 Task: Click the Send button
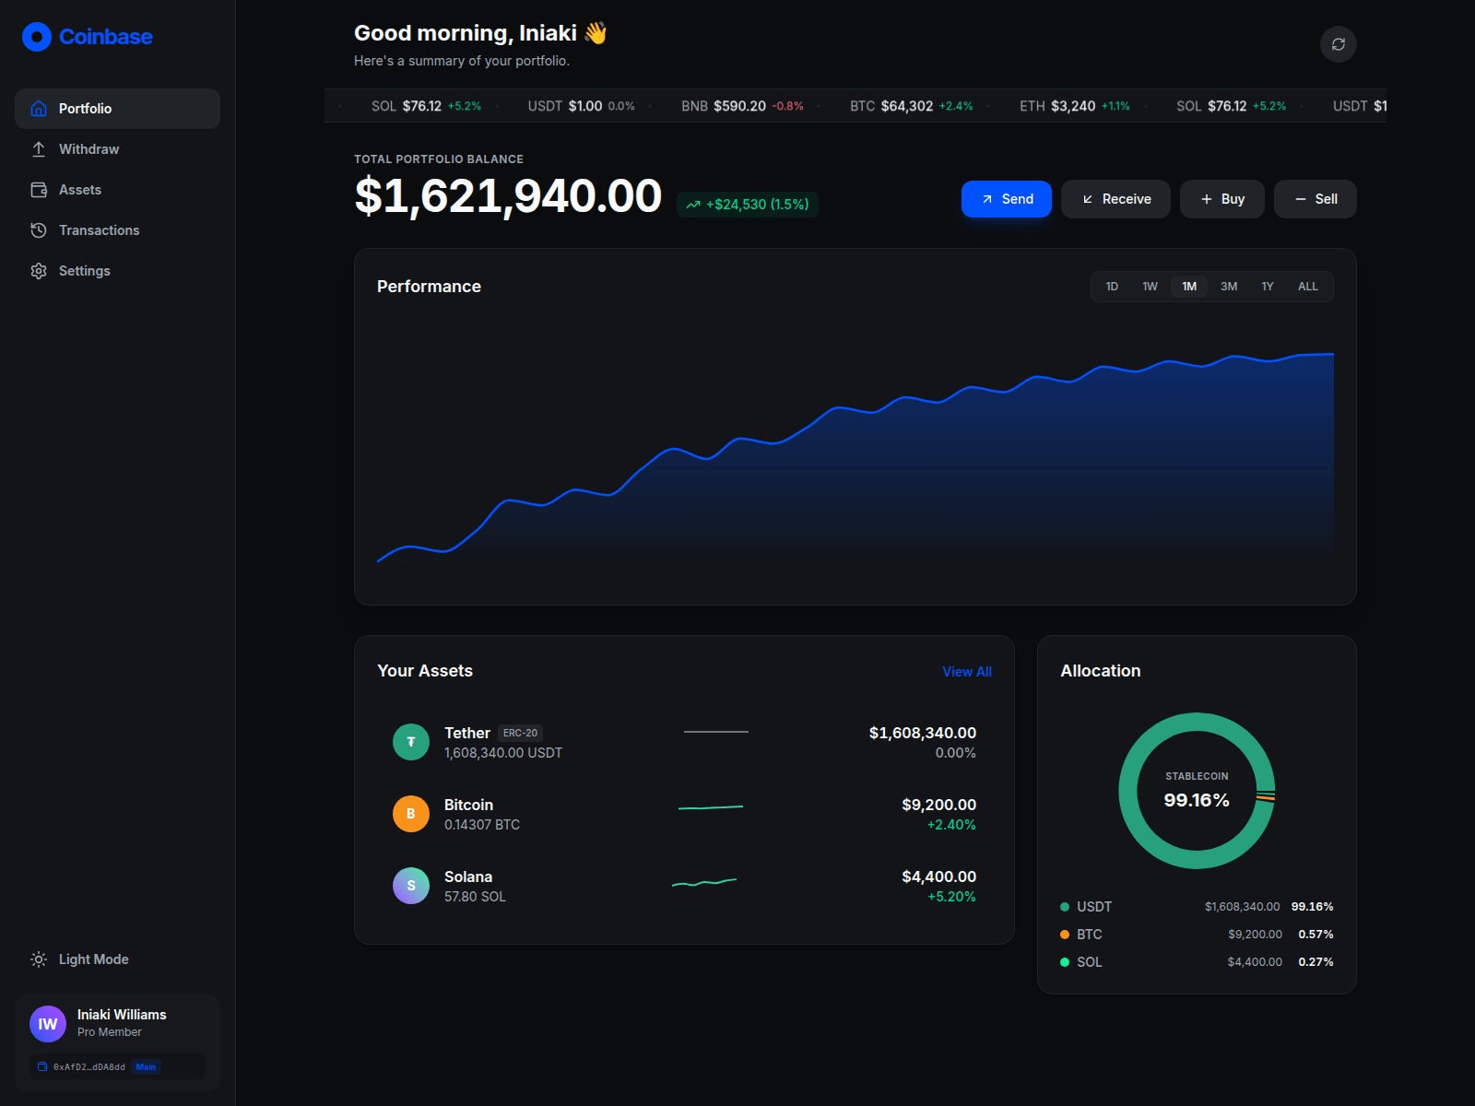coord(1007,199)
